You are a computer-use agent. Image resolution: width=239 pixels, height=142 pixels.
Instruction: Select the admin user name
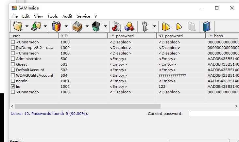coord(22,81)
